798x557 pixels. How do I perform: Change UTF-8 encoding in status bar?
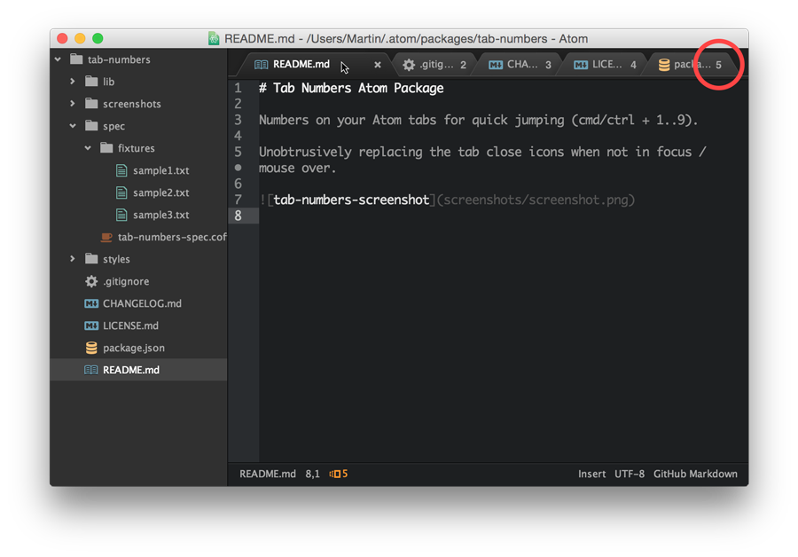coord(629,474)
